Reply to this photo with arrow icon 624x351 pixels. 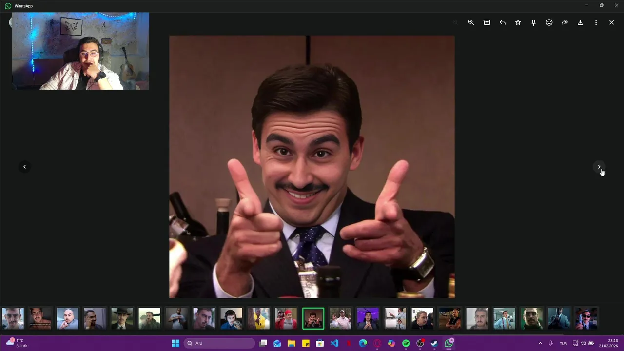click(502, 22)
